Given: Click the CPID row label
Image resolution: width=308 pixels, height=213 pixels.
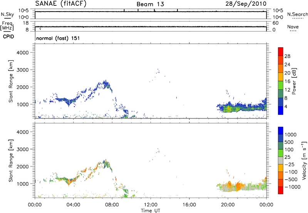Looking at the screenshot, I should [x=8, y=37].
